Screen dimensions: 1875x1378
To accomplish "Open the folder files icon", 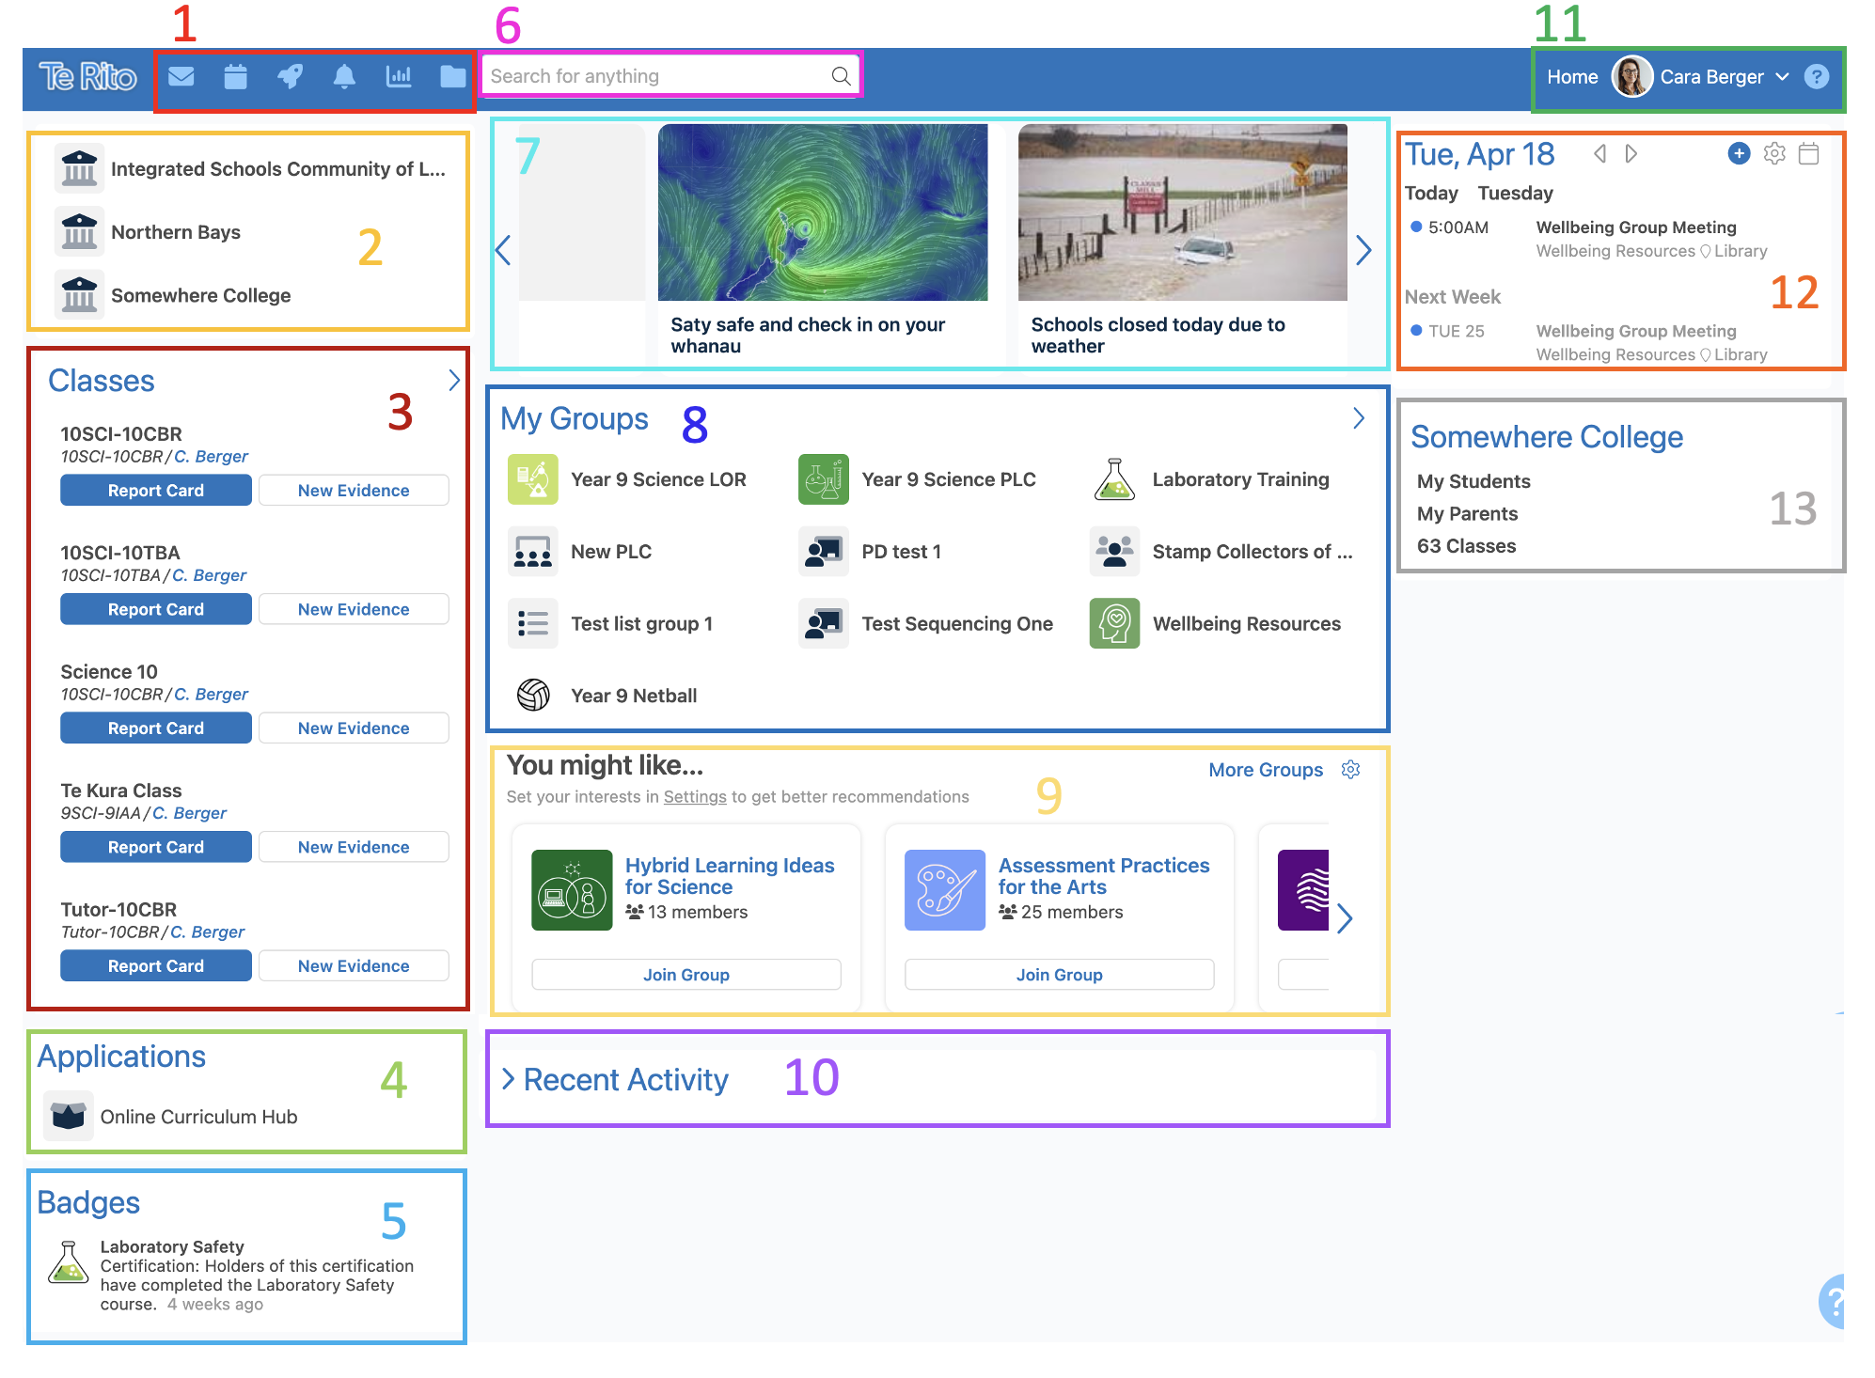I will coord(452,76).
